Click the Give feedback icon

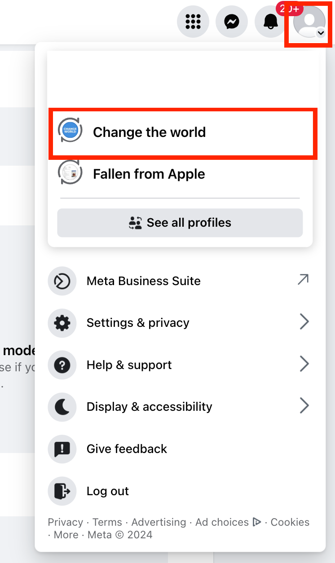tap(62, 449)
